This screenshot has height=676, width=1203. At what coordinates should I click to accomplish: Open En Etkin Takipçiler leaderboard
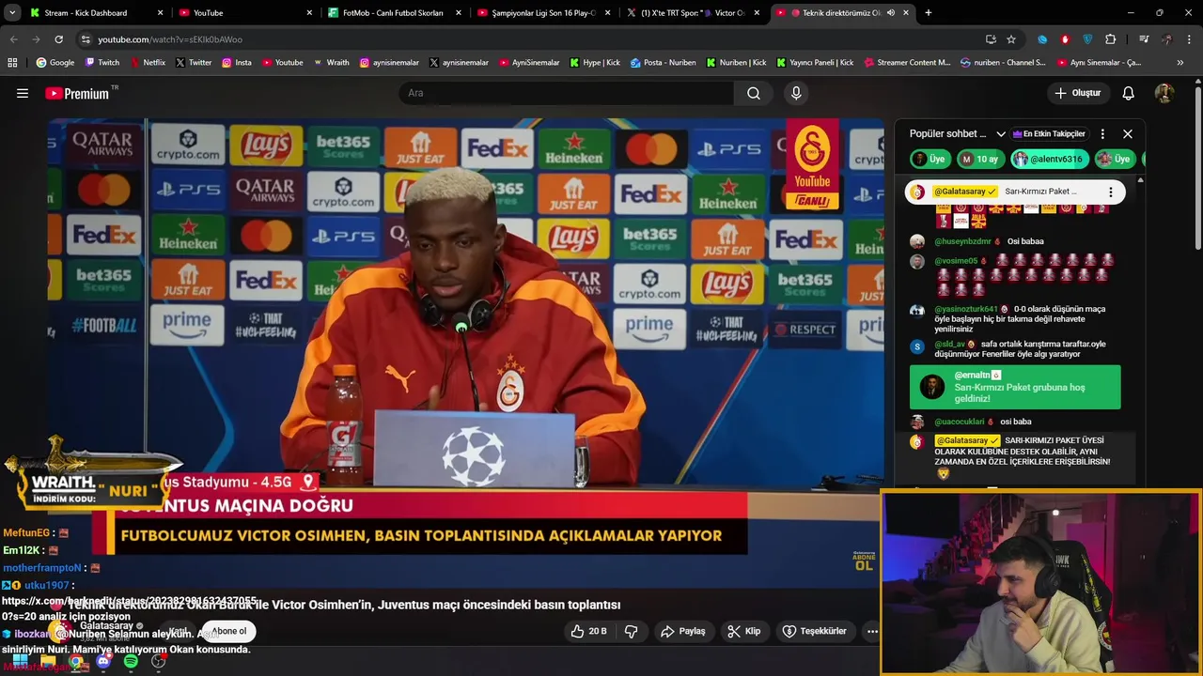coord(1049,133)
